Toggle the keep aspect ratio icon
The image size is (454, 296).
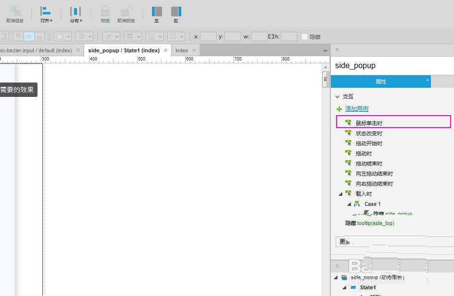[271, 36]
